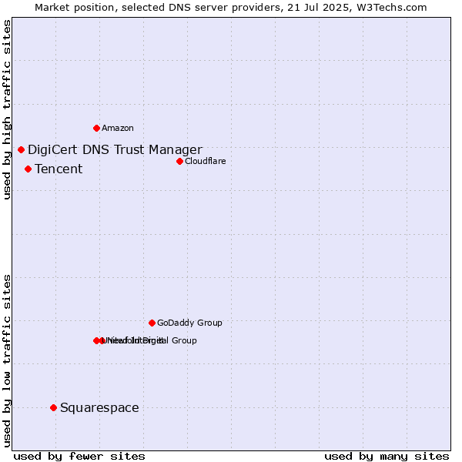The width and height of the screenshot is (462, 462).
Task: Click the 'GoDaddy Group' label text
Action: pyautogui.click(x=189, y=323)
